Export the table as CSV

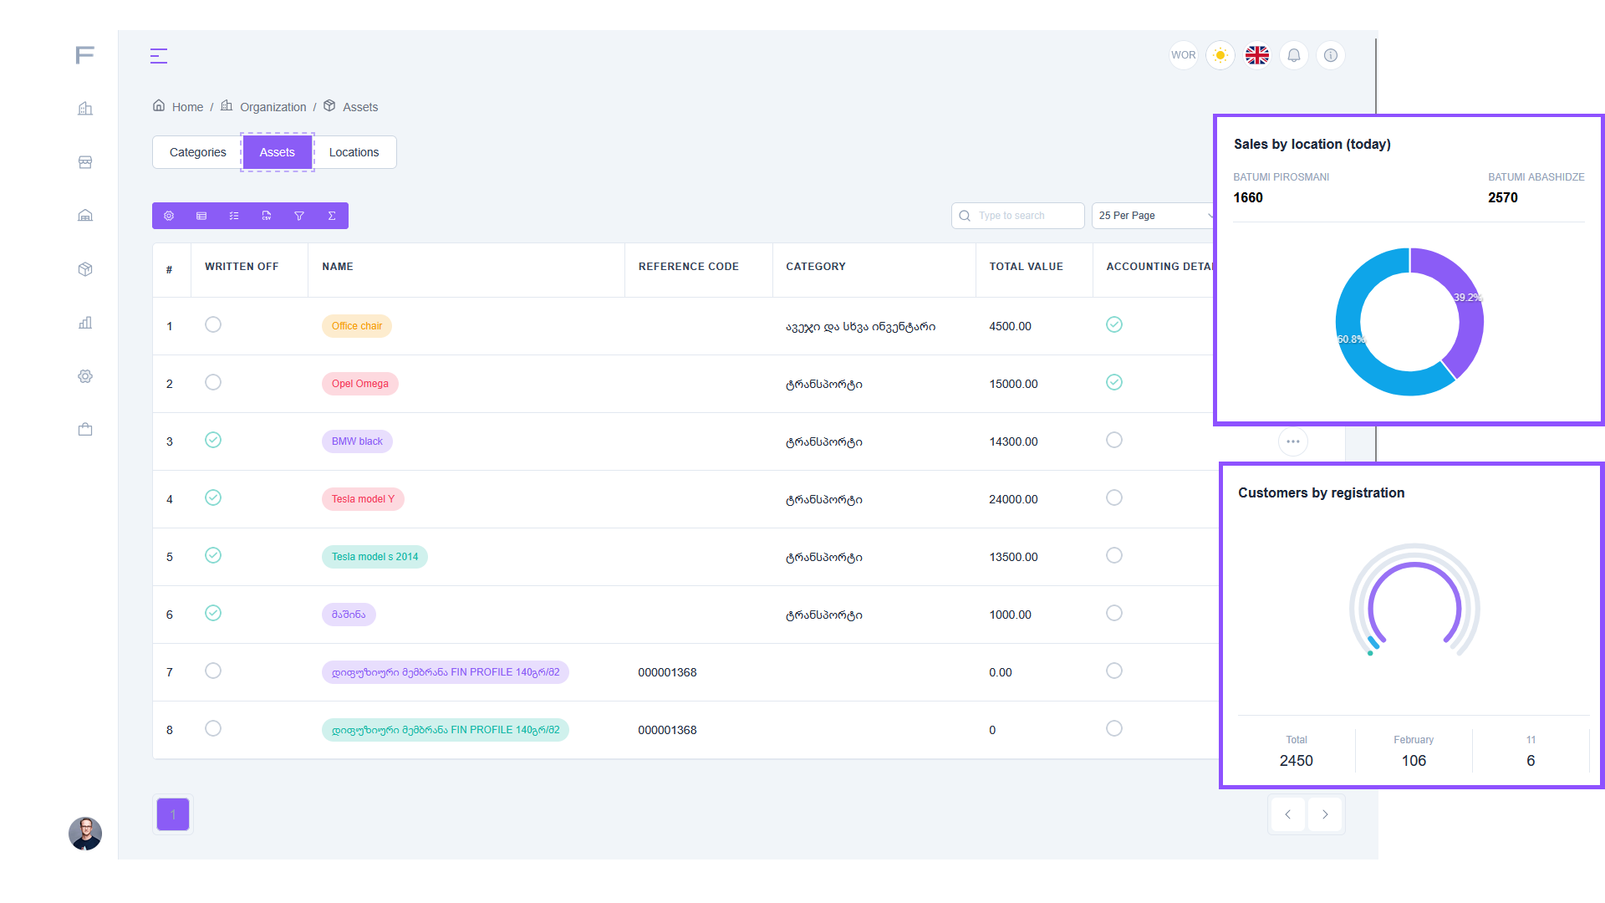267,216
